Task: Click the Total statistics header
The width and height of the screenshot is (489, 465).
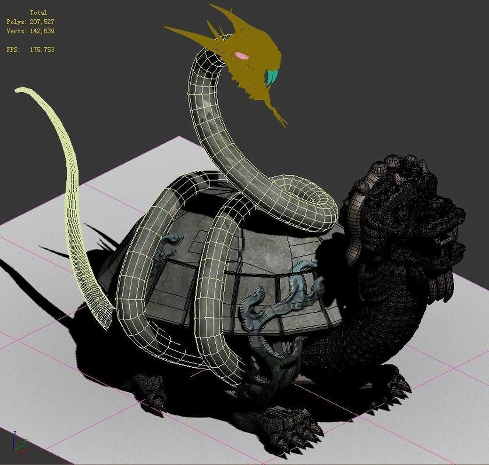Action: coord(39,12)
